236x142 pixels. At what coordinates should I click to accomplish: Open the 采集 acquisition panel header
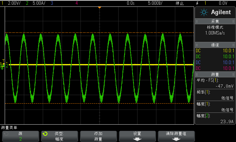pyautogui.click(x=215, y=21)
